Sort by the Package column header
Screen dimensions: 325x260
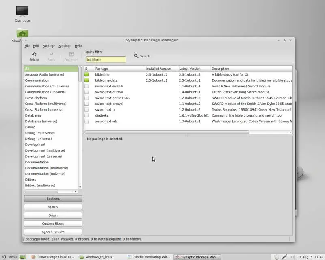click(x=119, y=69)
